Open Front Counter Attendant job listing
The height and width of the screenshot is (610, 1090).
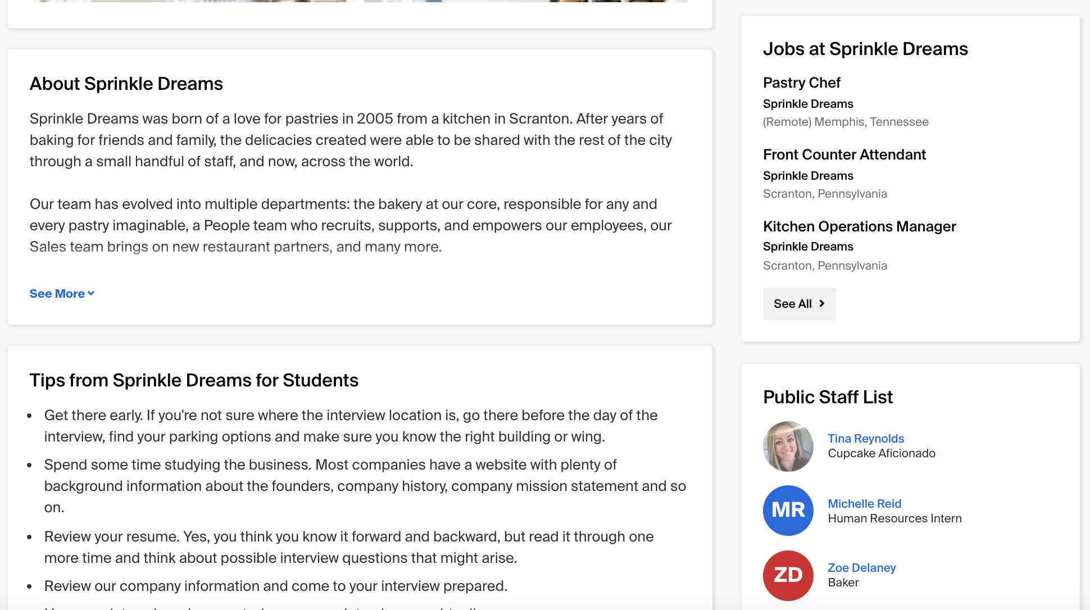point(844,154)
